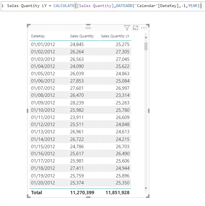Select the right middle resize handle

149,111
